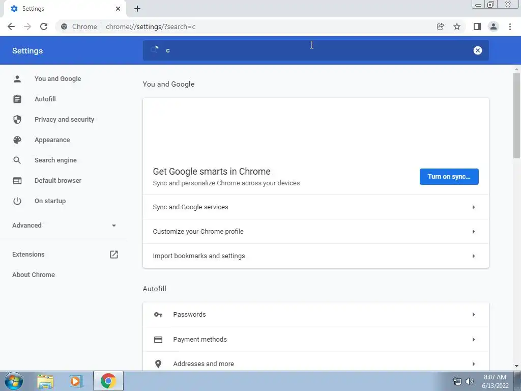The image size is (521, 391).
Task: Close the Settings tab
Action: pyautogui.click(x=118, y=9)
